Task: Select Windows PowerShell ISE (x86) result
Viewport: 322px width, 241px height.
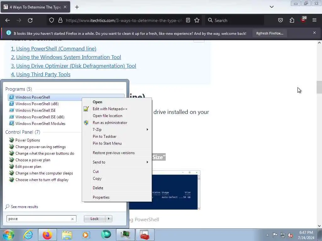Action: pos(40,117)
